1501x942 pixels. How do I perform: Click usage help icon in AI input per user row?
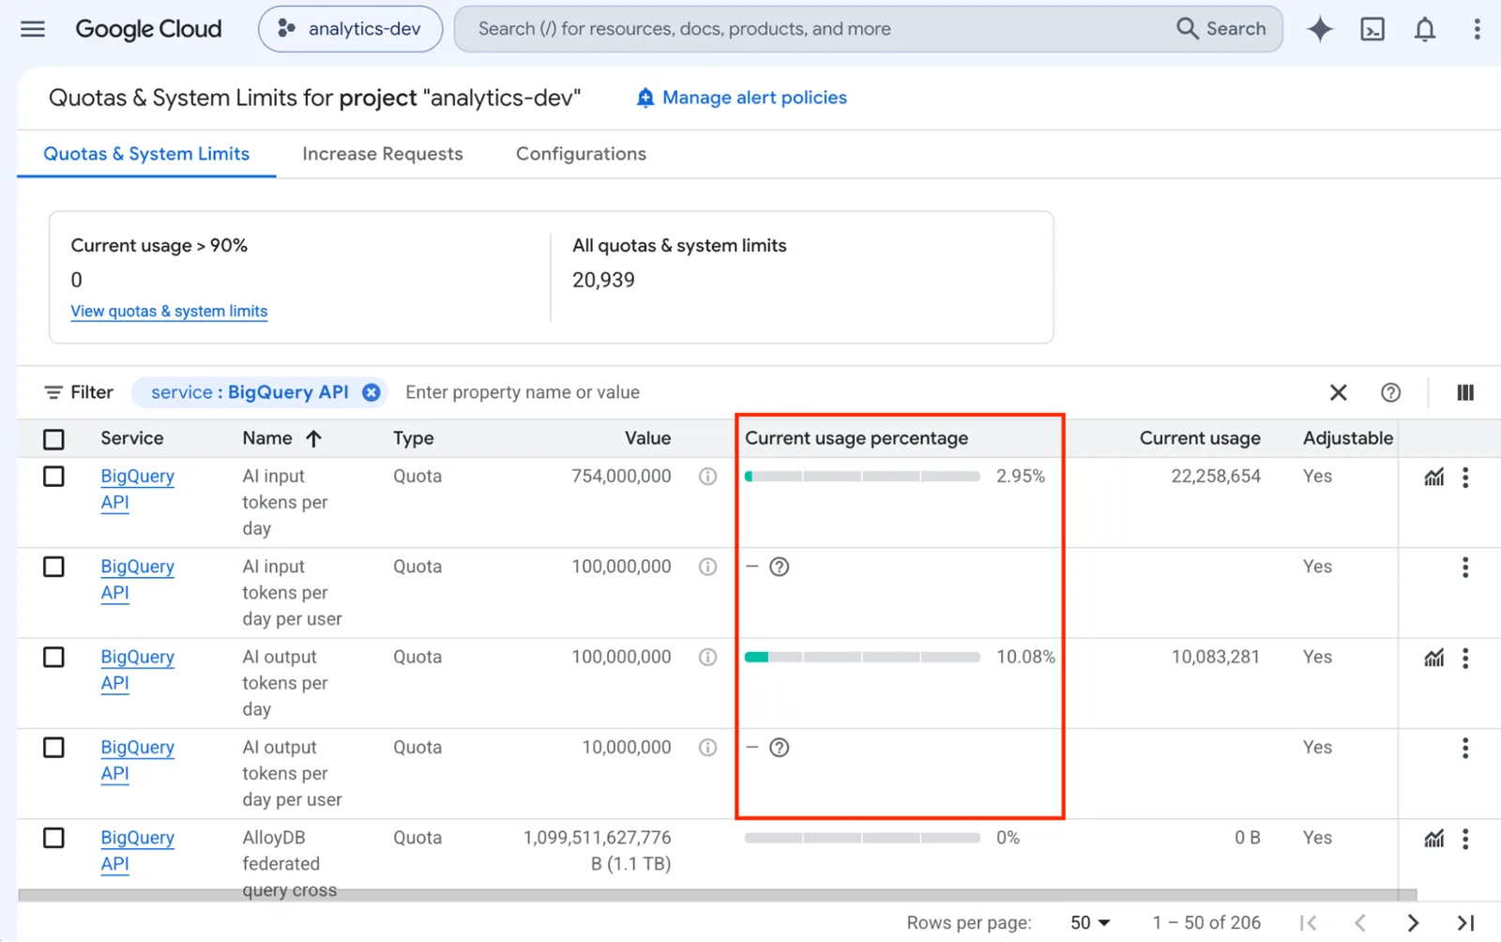(779, 567)
